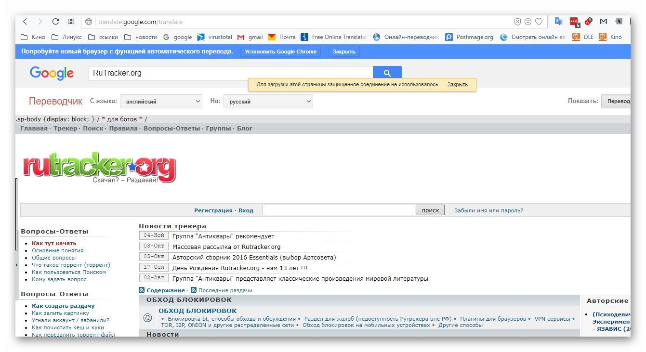Open Как создать раздачу link
Screen dimensions: 646x352
coord(63,306)
